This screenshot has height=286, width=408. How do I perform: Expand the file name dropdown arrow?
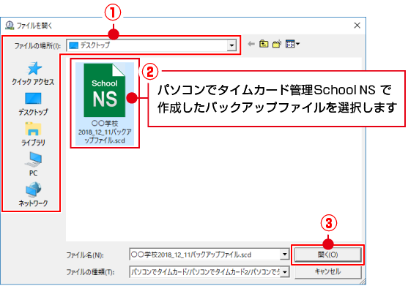pyautogui.click(x=285, y=255)
